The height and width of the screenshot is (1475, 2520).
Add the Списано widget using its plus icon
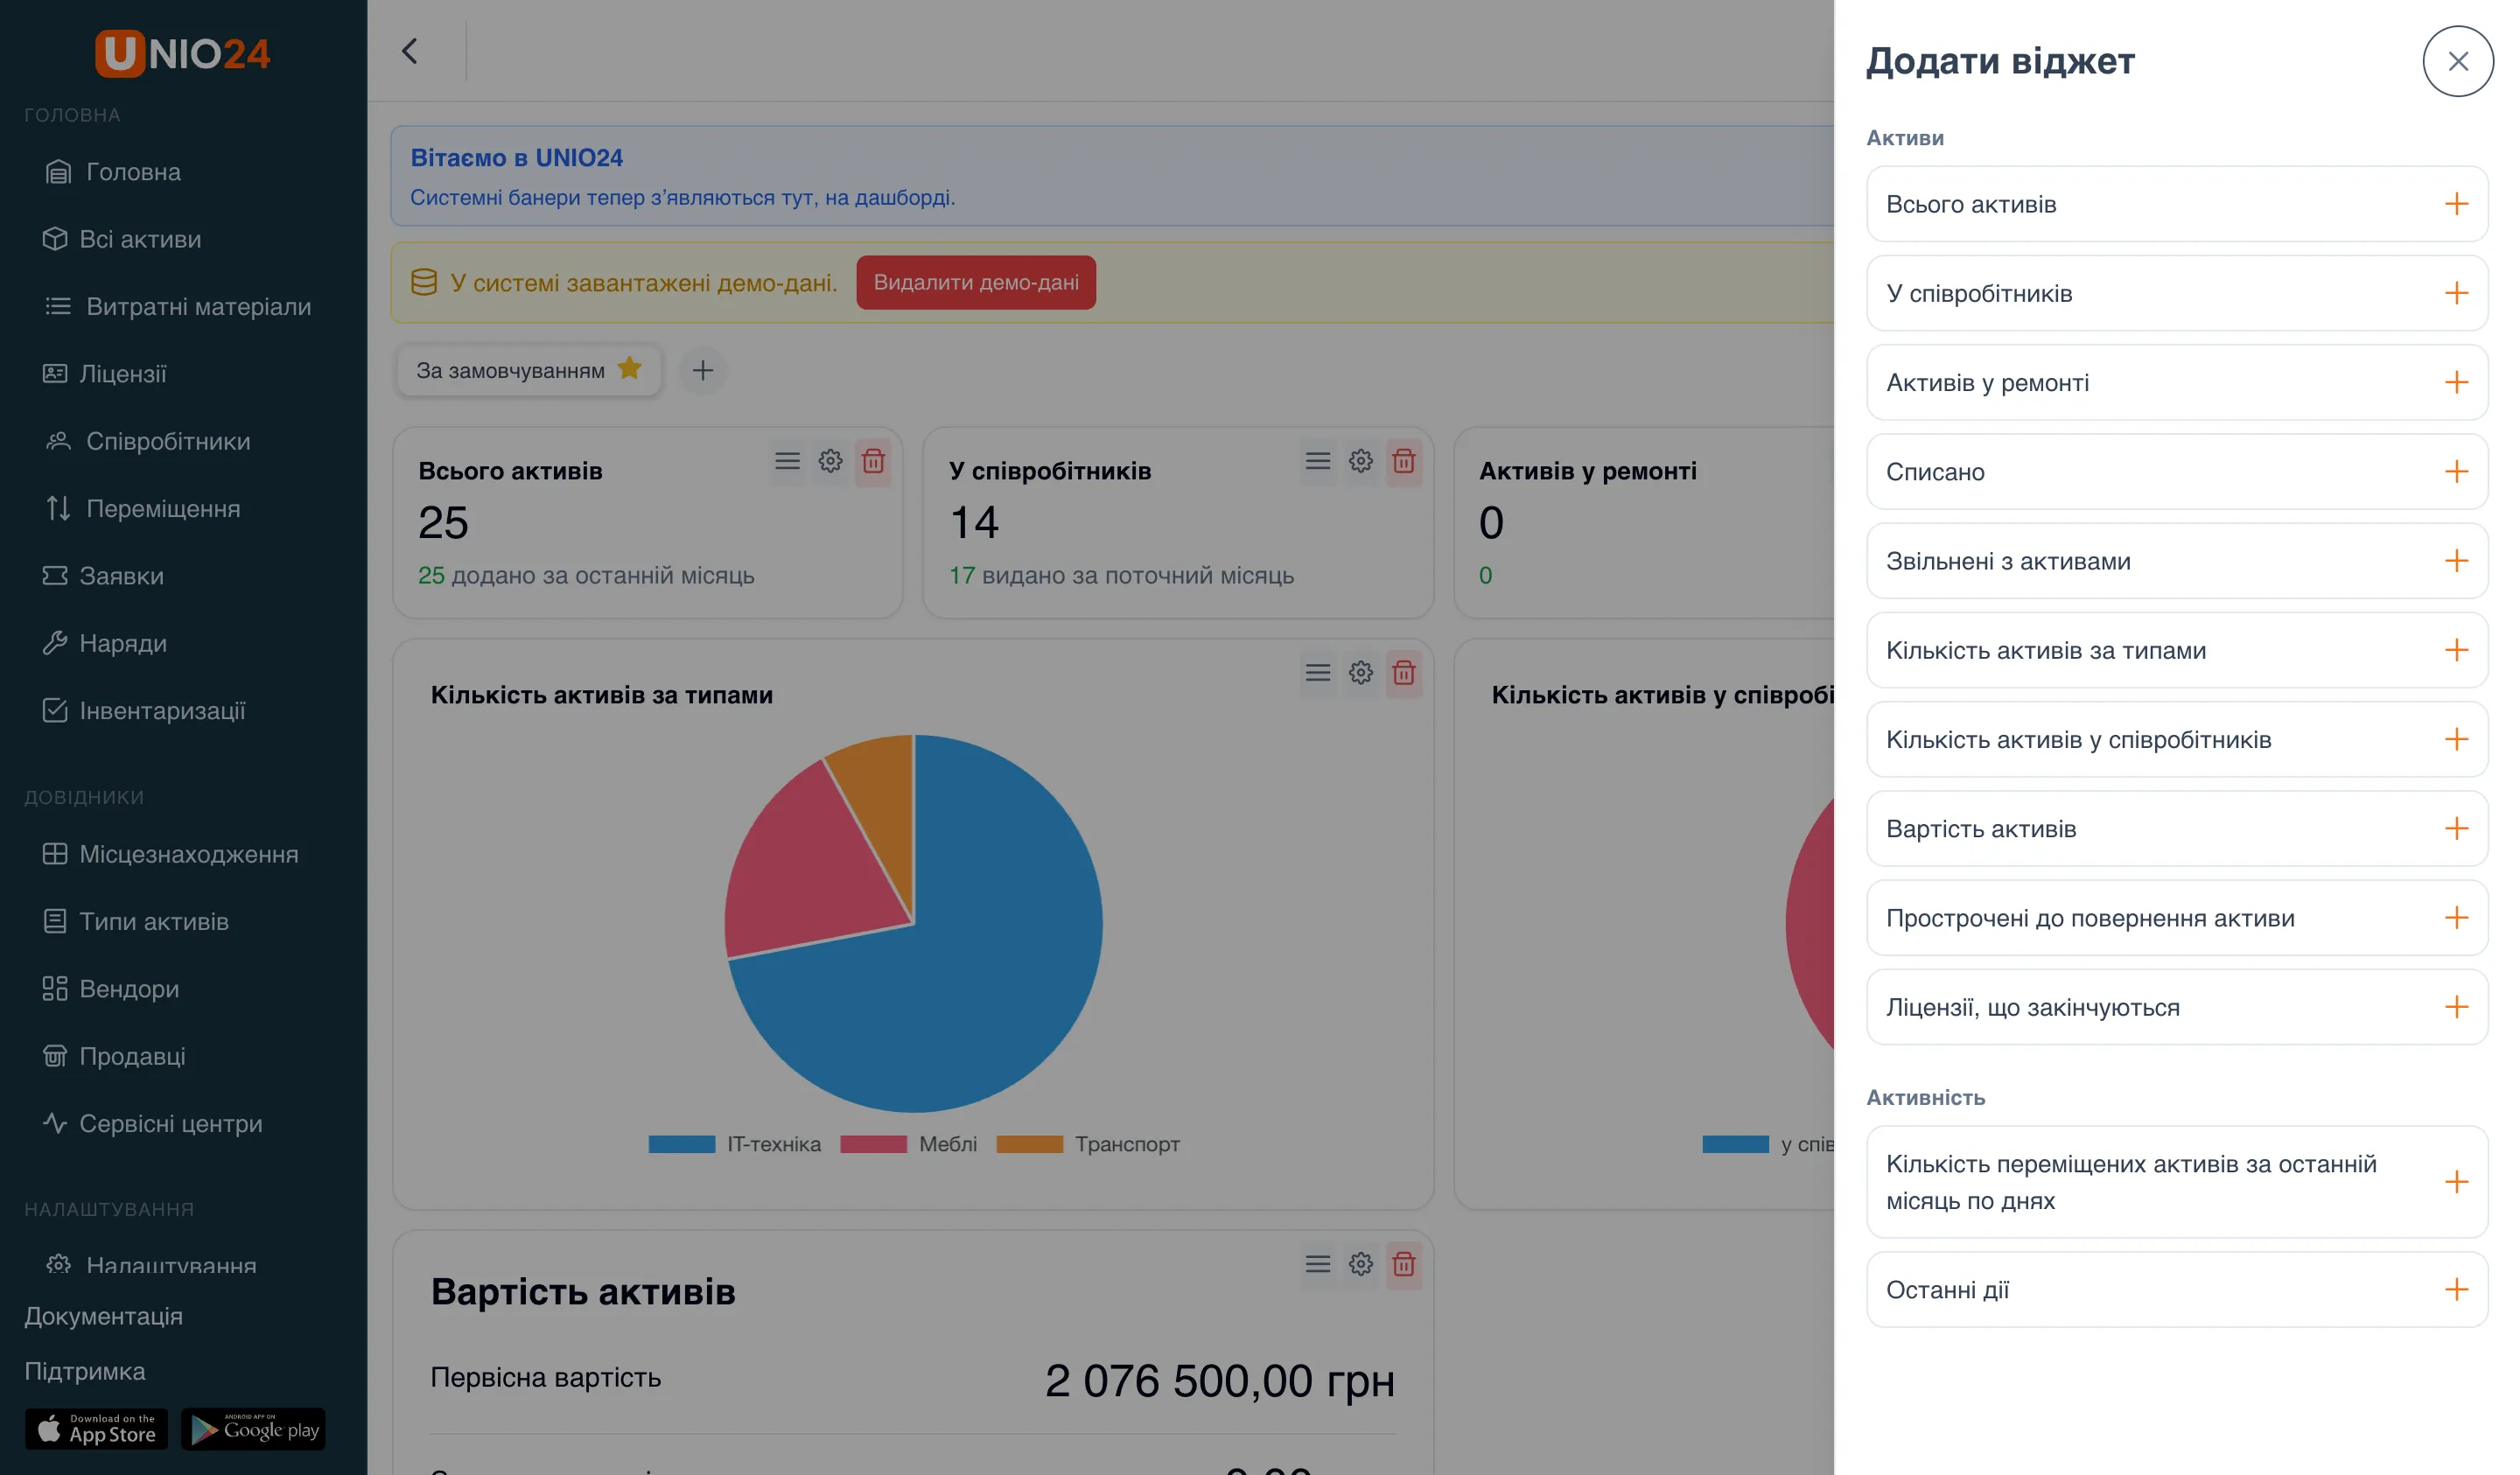2456,472
